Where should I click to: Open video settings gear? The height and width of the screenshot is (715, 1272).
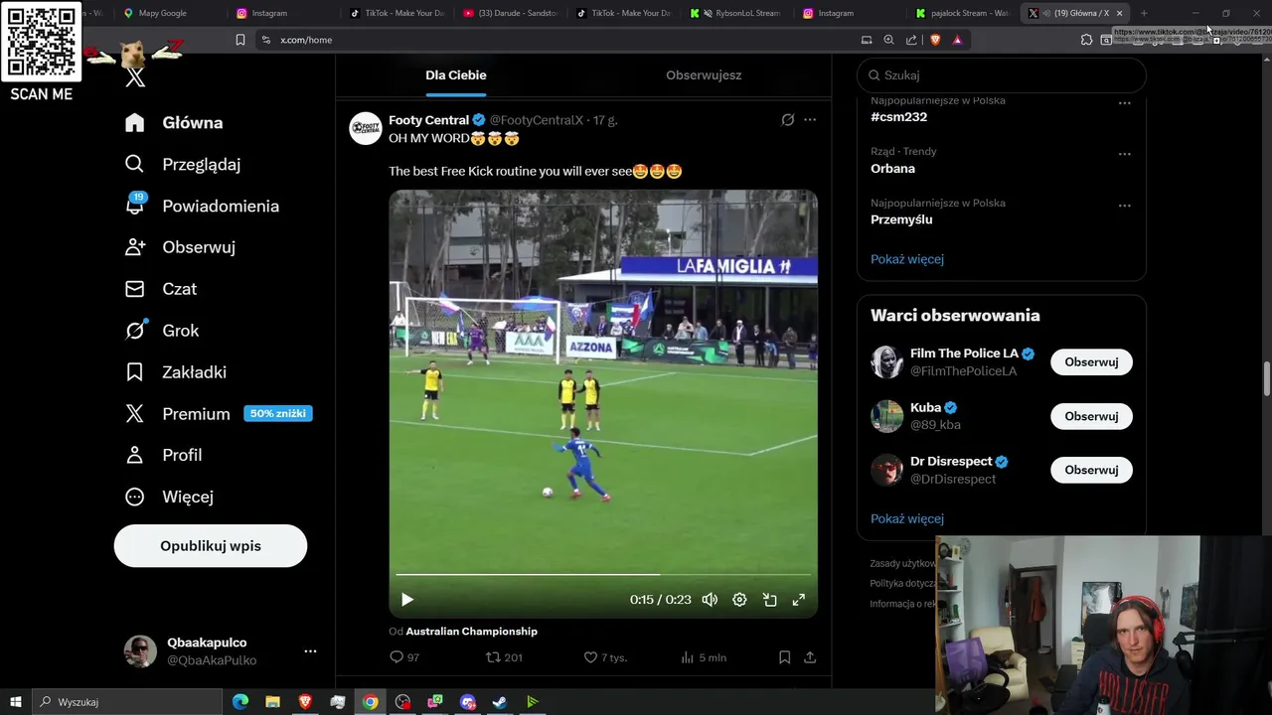(739, 600)
